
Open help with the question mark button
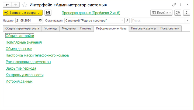coord(186,13)
